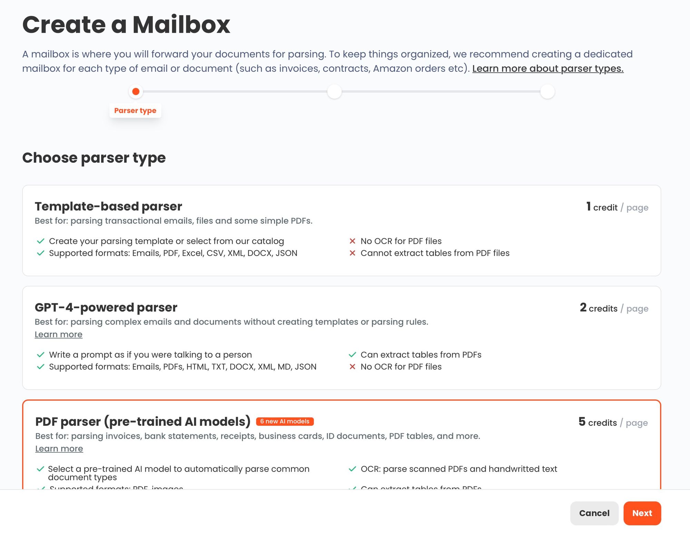The width and height of the screenshot is (690, 534).
Task: Open Learn more under GPT-4-powered parser
Action: (x=59, y=334)
